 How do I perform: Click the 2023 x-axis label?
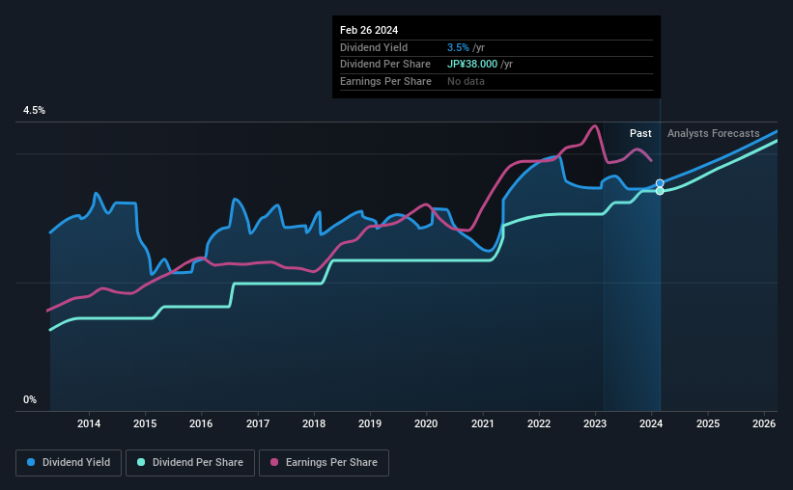click(x=595, y=423)
